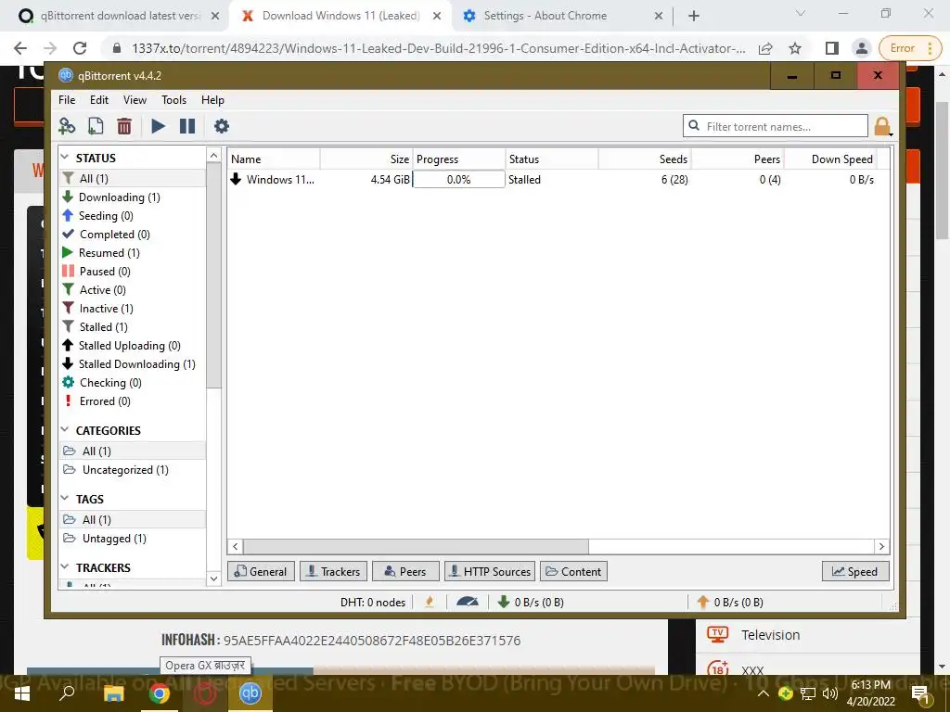Viewport: 950px width, 712px height.
Task: Select All (1) under TAGS
Action: 133,519
